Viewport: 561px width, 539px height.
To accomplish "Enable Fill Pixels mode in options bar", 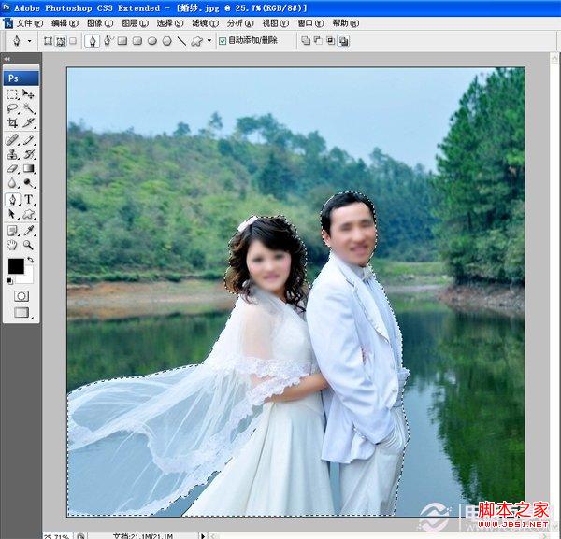I will pos(73,41).
